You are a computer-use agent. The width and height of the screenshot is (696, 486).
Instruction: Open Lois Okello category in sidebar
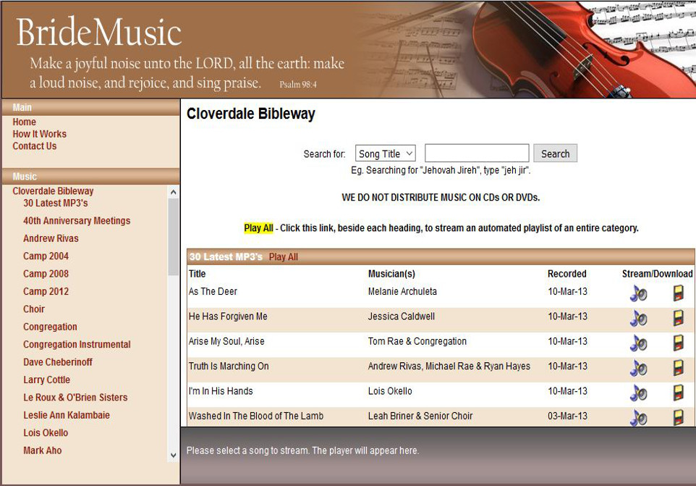46,432
